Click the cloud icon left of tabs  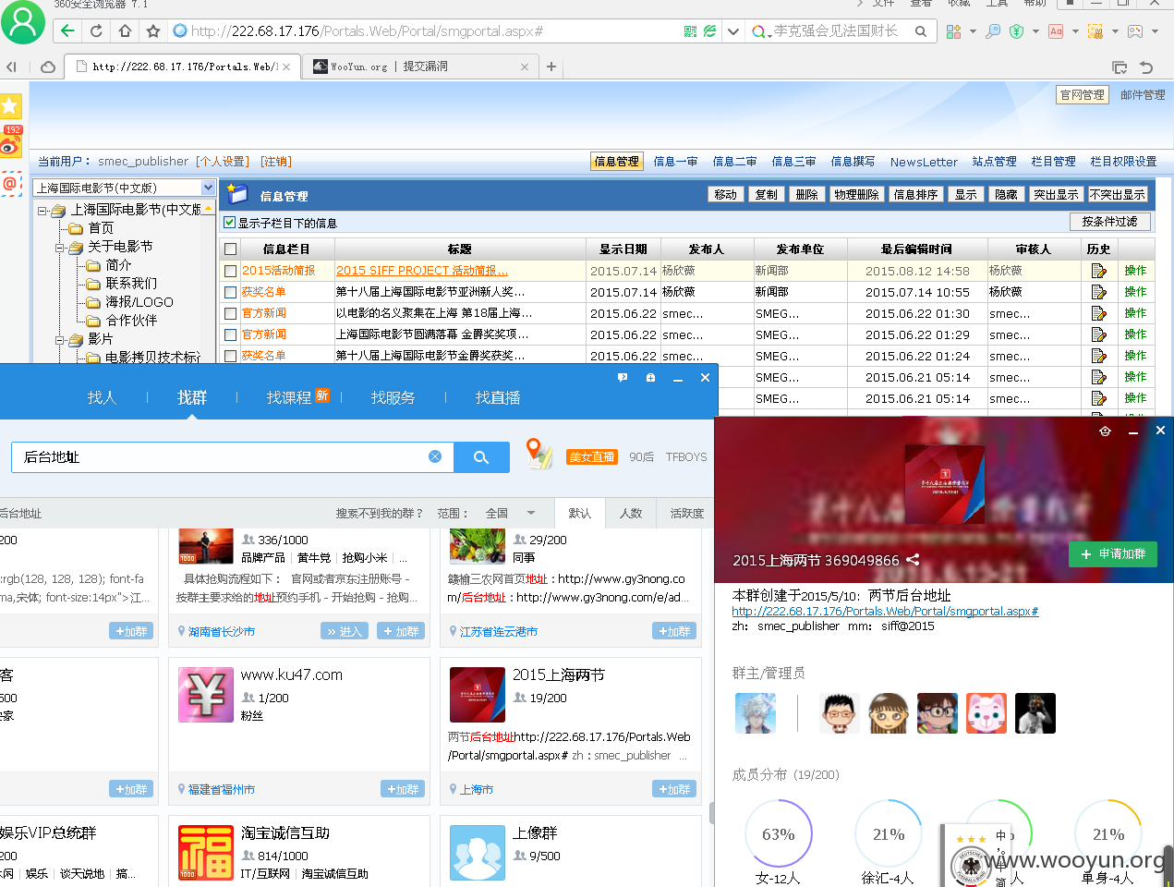[x=48, y=67]
